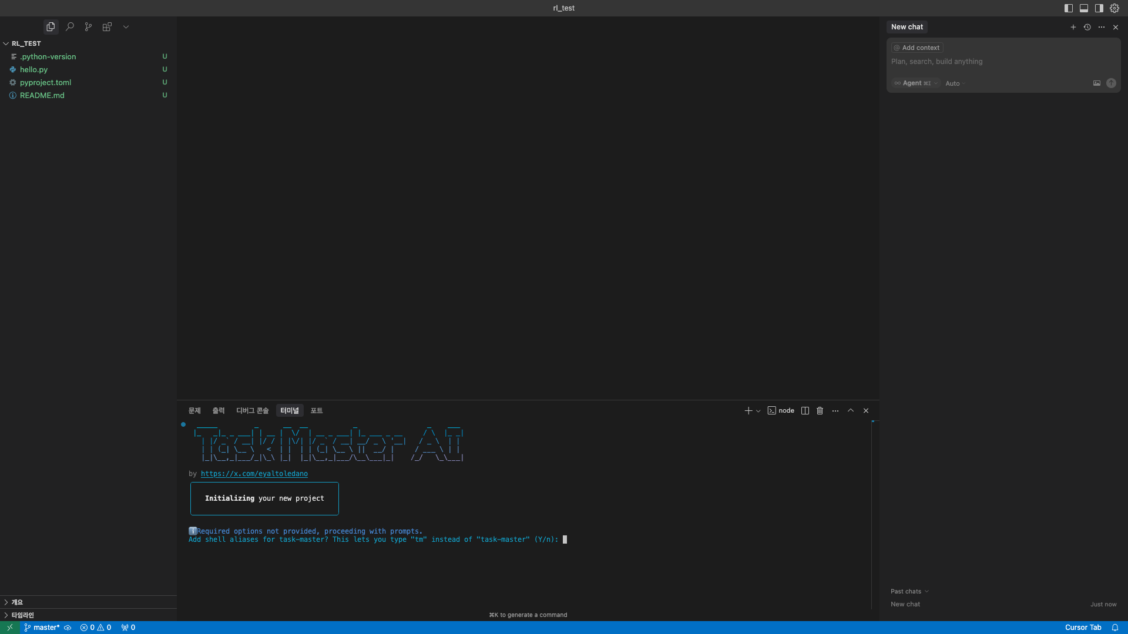The width and height of the screenshot is (1128, 634).
Task: Kill terminal with trash icon
Action: [x=820, y=411]
